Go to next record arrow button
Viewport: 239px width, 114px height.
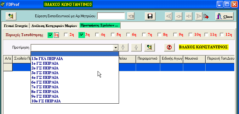(189, 16)
